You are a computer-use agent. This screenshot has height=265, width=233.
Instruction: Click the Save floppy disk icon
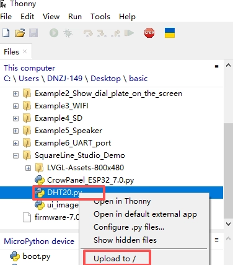33,33
